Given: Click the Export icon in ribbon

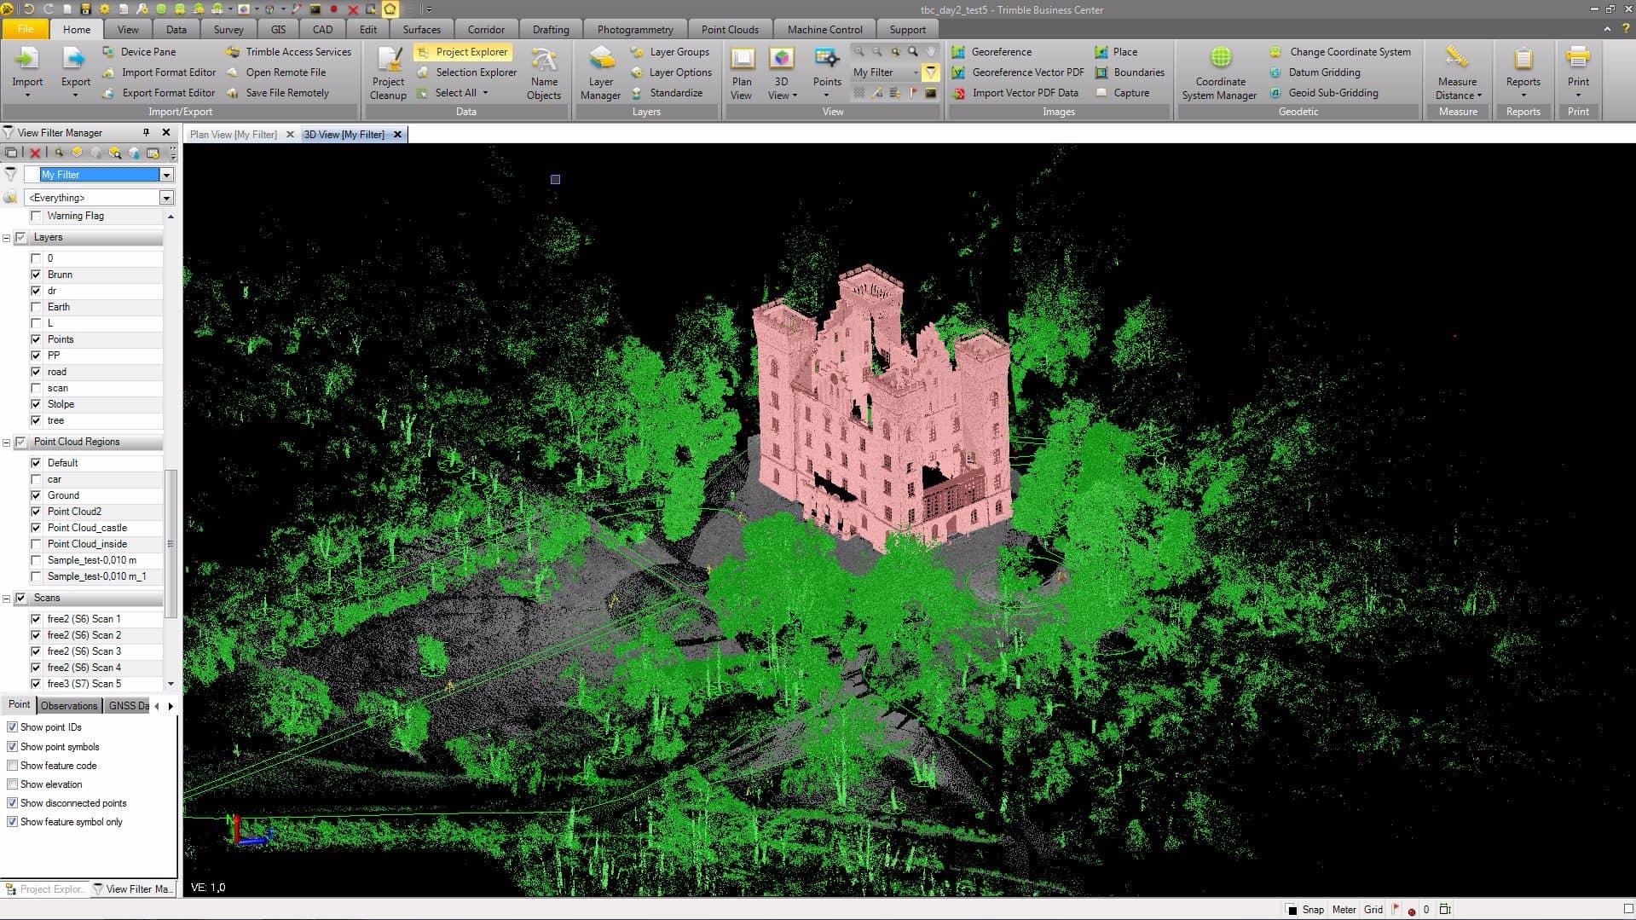Looking at the screenshot, I should pyautogui.click(x=75, y=59).
